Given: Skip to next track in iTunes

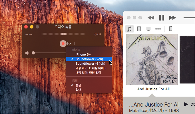Looking at the screenshot, I should click(x=172, y=18).
